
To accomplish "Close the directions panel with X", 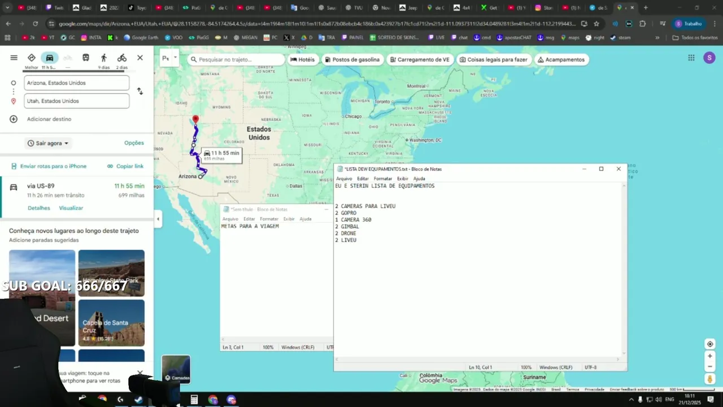I will [140, 58].
